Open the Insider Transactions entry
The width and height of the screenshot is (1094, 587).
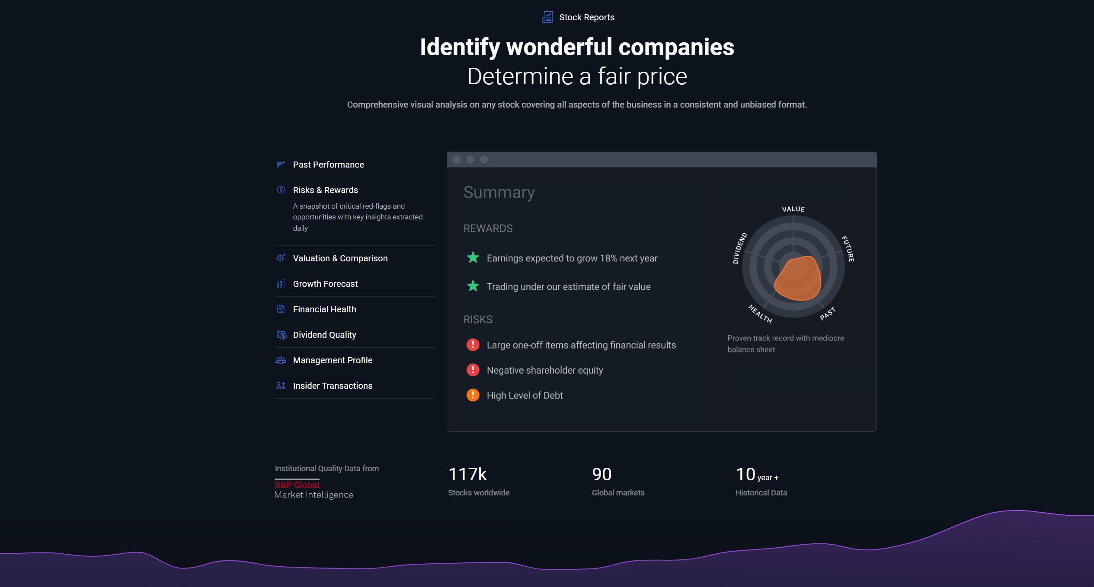[x=332, y=386]
